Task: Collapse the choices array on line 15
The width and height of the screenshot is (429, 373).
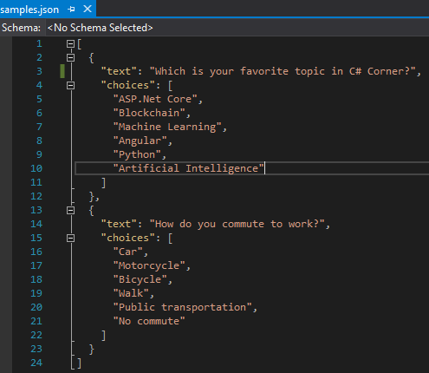Action: pyautogui.click(x=70, y=239)
